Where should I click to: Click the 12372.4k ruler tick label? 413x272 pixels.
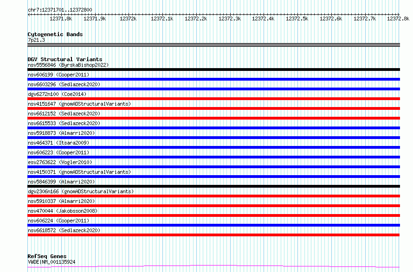(263, 19)
